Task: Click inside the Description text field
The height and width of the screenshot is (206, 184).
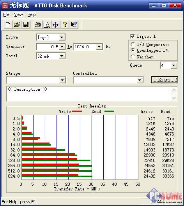Action: click(x=89, y=94)
